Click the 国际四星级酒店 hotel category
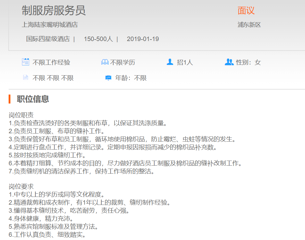The width and height of the screenshot is (305, 240). tap(48, 39)
